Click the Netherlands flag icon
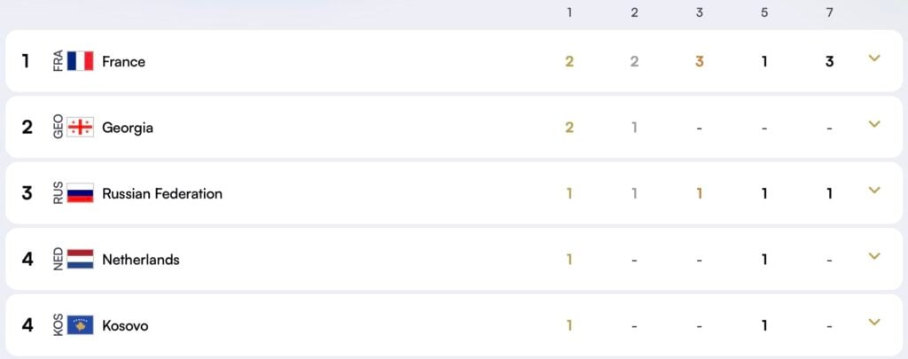908x359 pixels. pyautogui.click(x=80, y=260)
